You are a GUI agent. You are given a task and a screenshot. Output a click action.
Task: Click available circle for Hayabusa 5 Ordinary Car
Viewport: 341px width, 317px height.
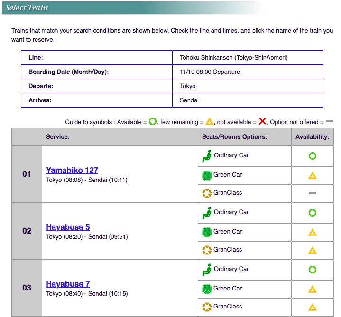tap(313, 213)
